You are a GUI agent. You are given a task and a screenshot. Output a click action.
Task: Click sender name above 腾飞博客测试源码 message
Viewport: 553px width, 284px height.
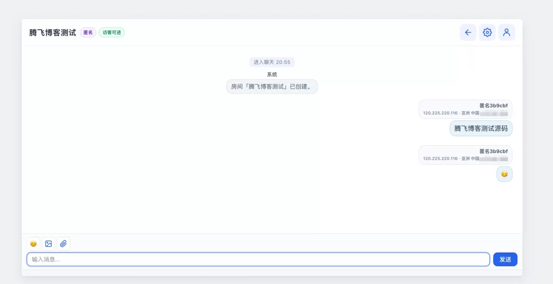493,106
